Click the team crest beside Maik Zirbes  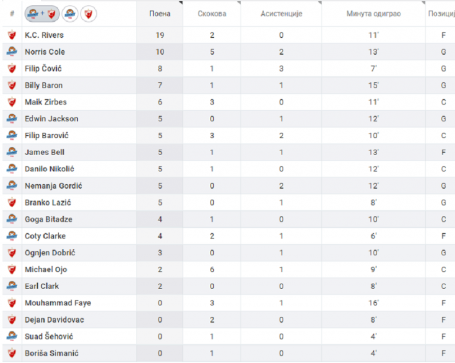(12, 102)
